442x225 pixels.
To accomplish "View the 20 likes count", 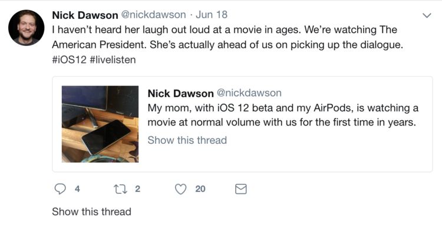I will pos(200,189).
